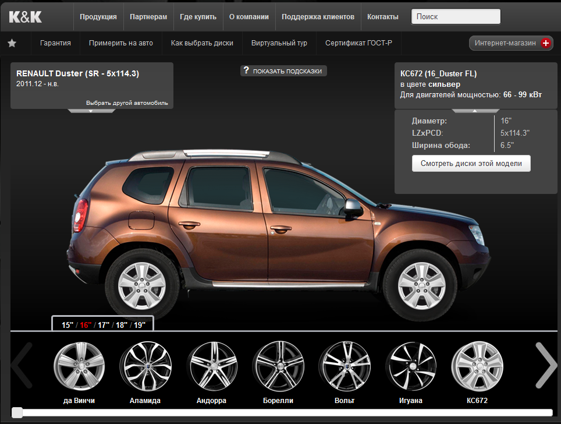Click the red plus icon on Интернет-магазин
561x424 pixels.
coord(545,43)
